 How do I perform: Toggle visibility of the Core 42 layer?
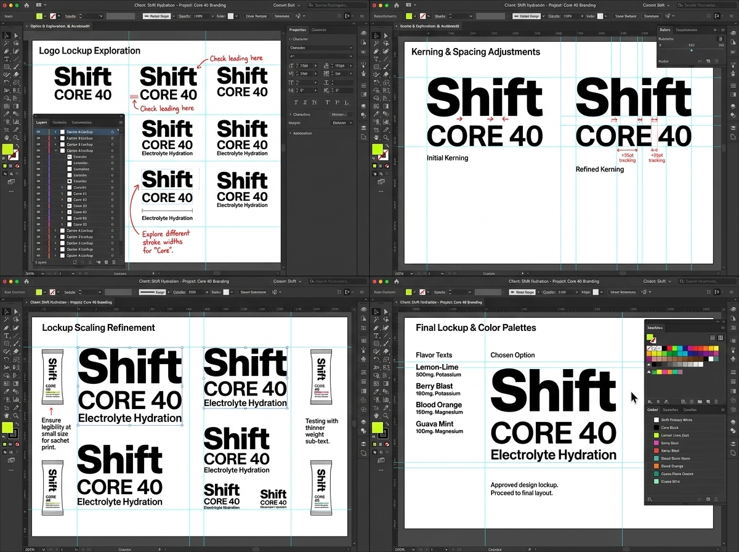click(x=38, y=200)
